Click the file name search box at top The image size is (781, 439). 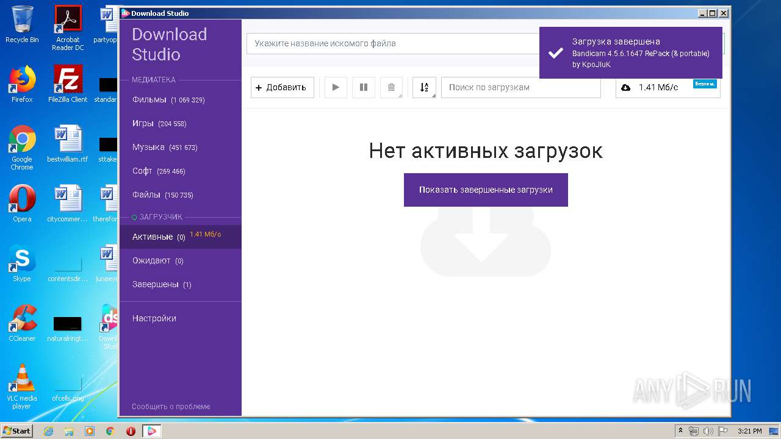pos(393,43)
